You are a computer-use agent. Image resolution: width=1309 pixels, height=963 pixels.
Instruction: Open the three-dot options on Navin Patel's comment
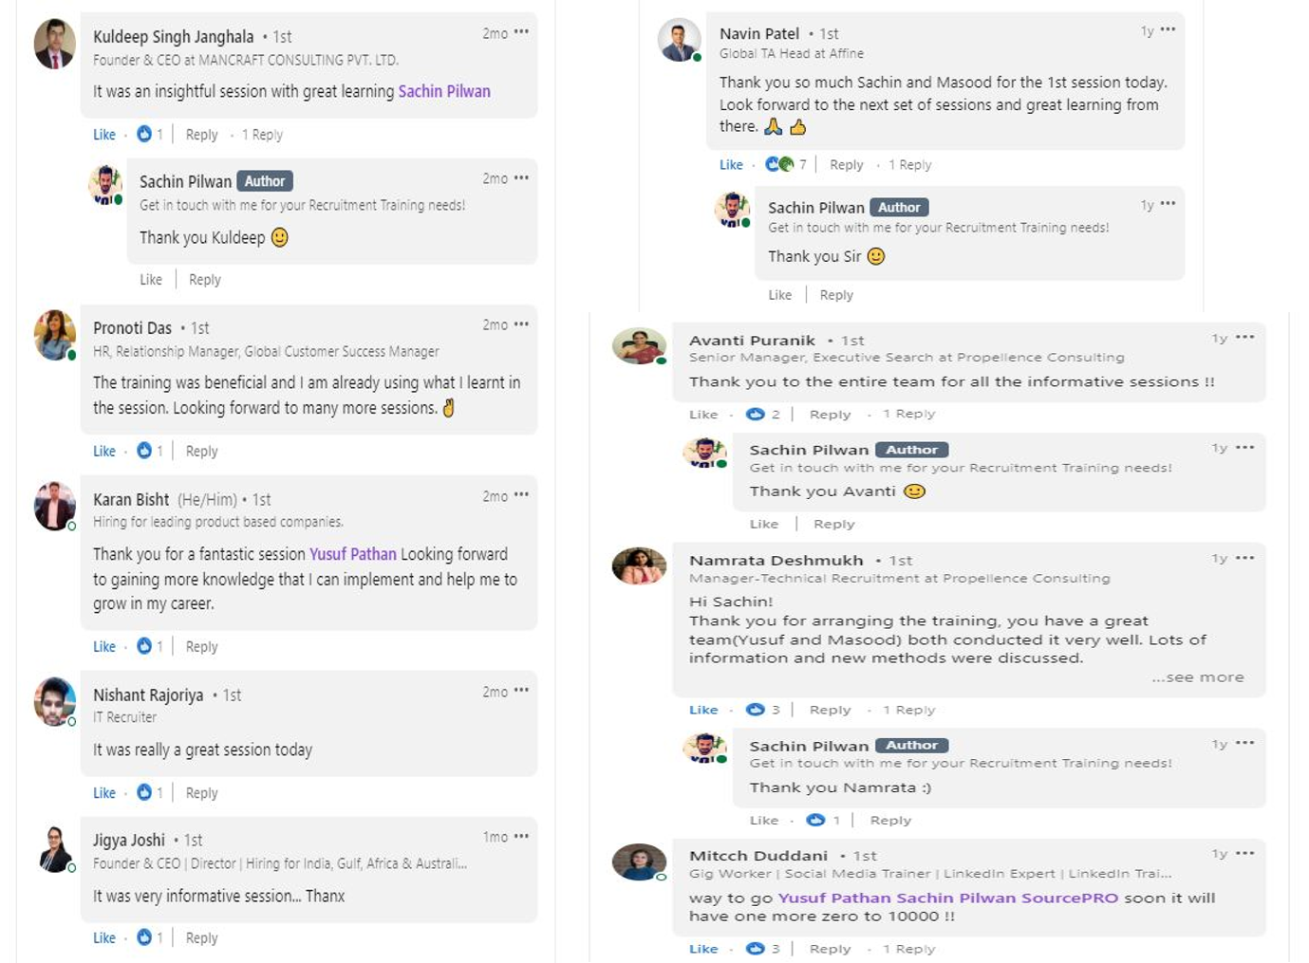click(1168, 29)
